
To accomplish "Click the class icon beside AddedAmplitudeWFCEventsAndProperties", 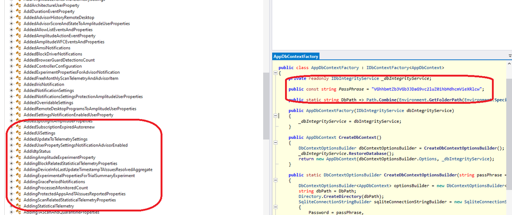I will (18, 42).
